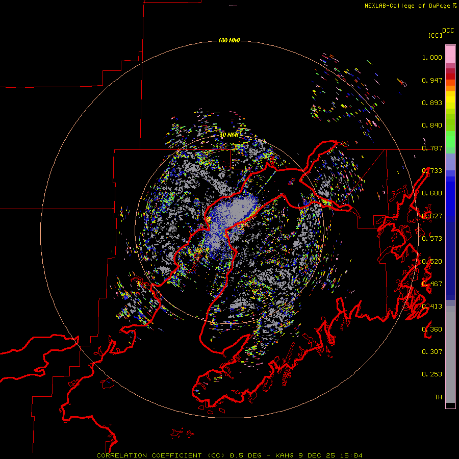The width and height of the screenshot is (459, 459).
Task: Click the 0.253 scale value
Action: click(x=432, y=374)
